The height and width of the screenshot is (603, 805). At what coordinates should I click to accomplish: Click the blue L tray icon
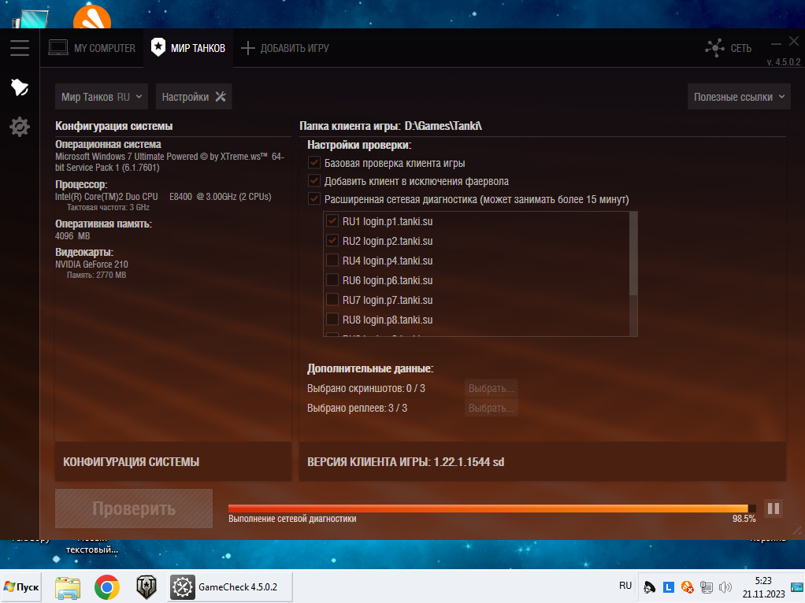point(669,587)
